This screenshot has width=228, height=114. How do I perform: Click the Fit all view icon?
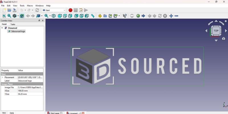4,16
